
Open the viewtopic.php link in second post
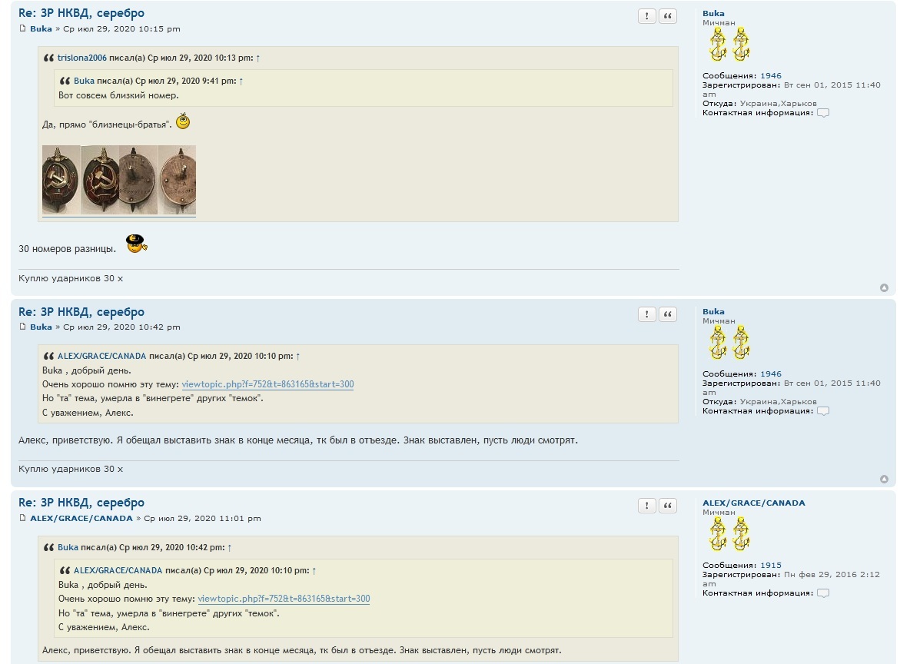pyautogui.click(x=267, y=384)
